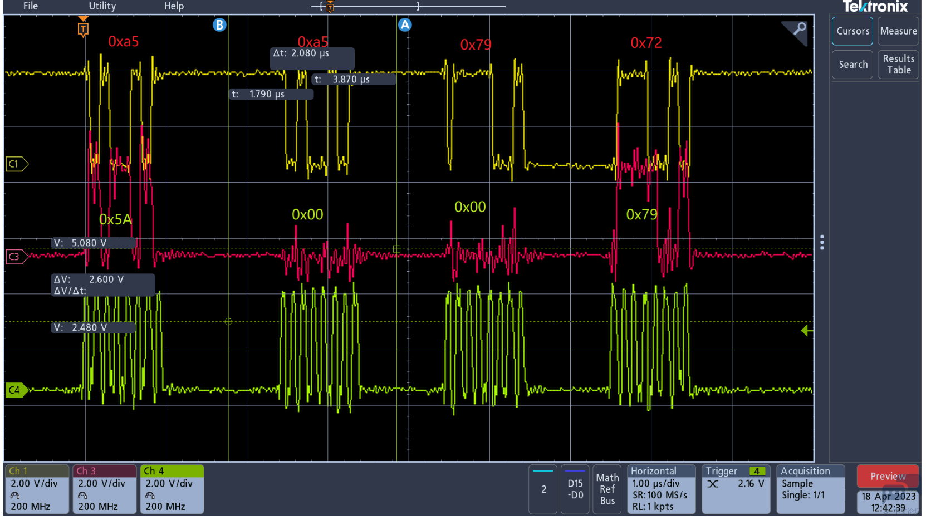Open the three-dot panel handle
Screen dimensions: 926x520
pyautogui.click(x=822, y=242)
